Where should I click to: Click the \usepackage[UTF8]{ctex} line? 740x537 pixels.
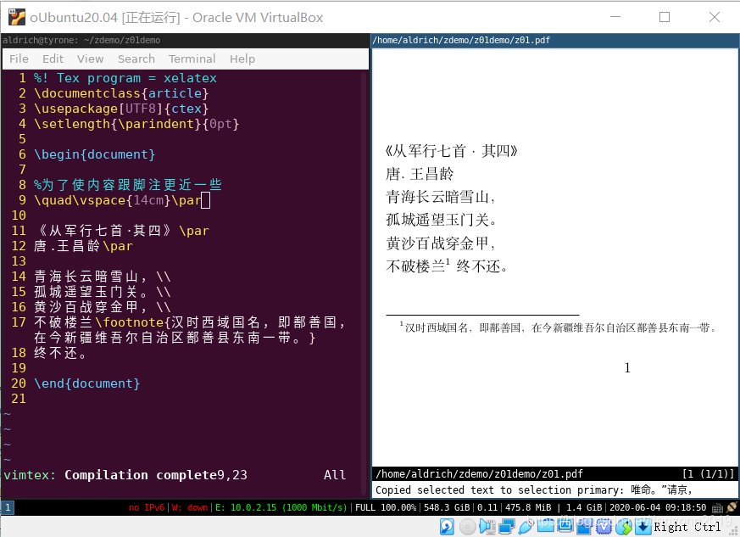click(x=121, y=109)
